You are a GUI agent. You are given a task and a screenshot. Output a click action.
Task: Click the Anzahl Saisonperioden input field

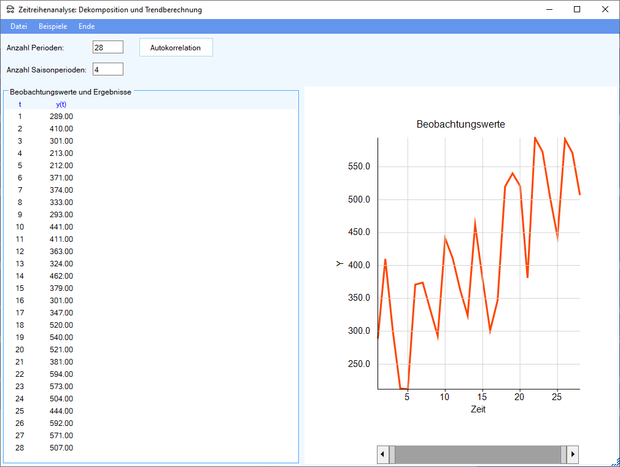point(107,69)
